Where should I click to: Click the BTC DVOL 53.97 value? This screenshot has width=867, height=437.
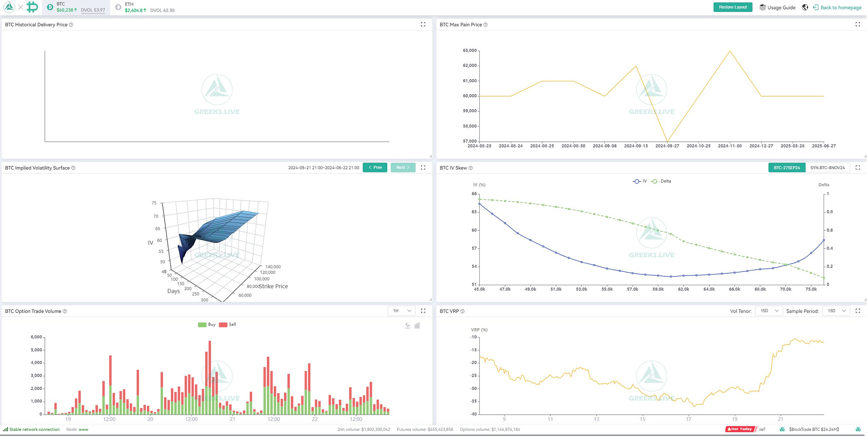[x=93, y=10]
